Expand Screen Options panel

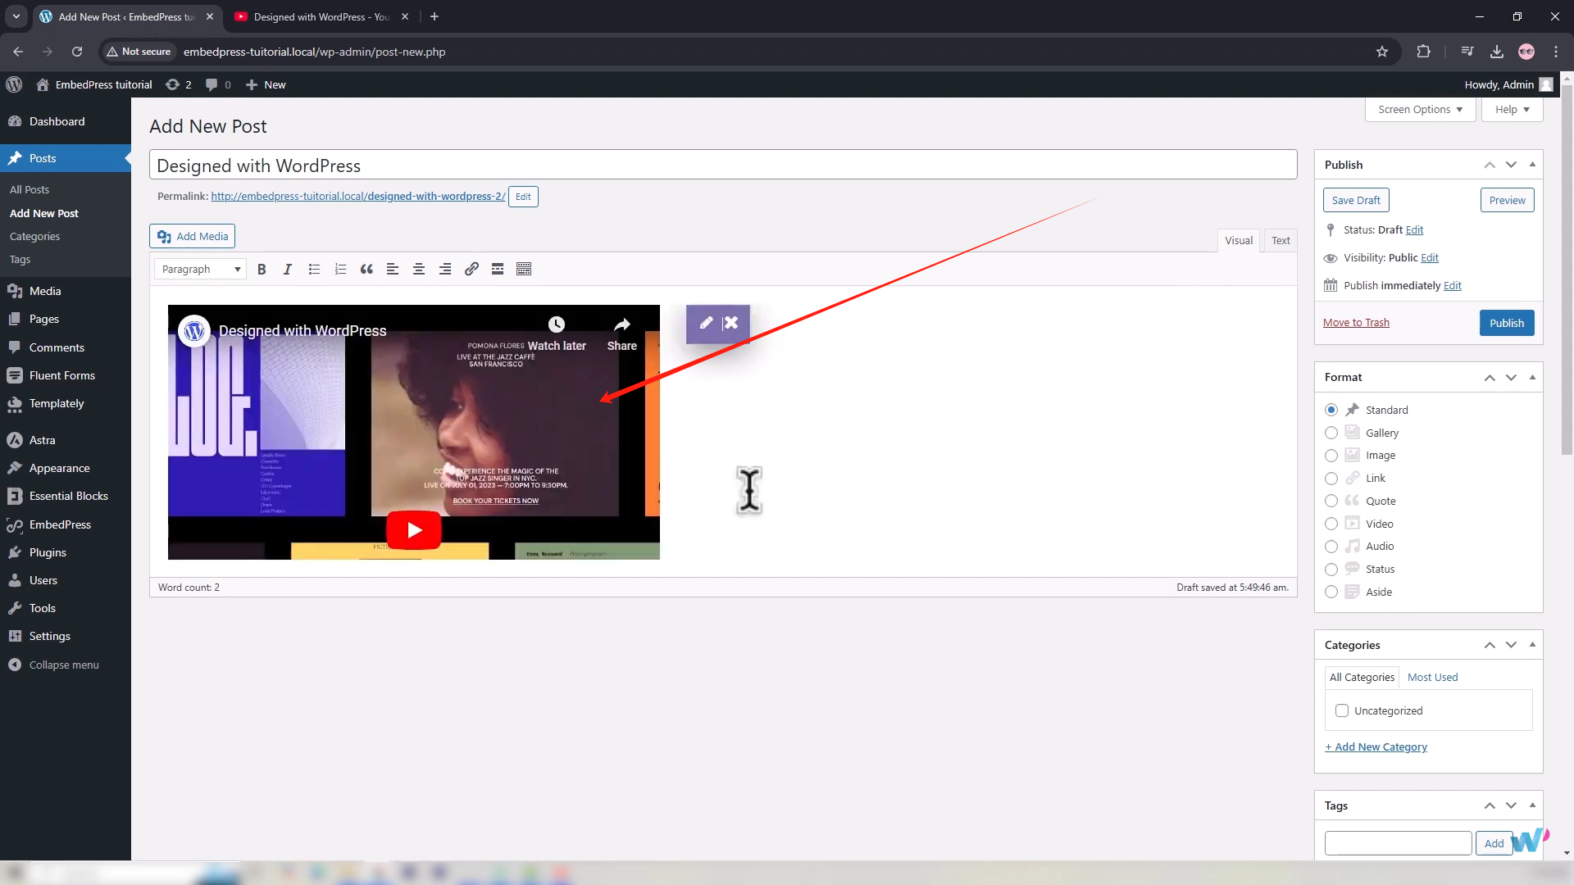(x=1420, y=109)
